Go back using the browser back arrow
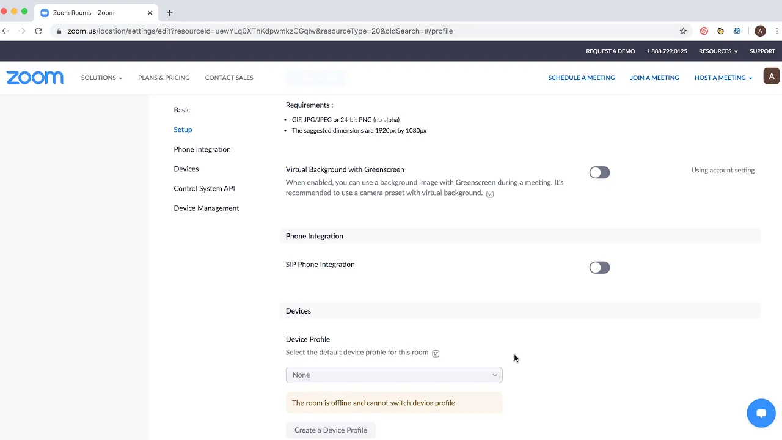This screenshot has height=440, width=782. coord(5,31)
